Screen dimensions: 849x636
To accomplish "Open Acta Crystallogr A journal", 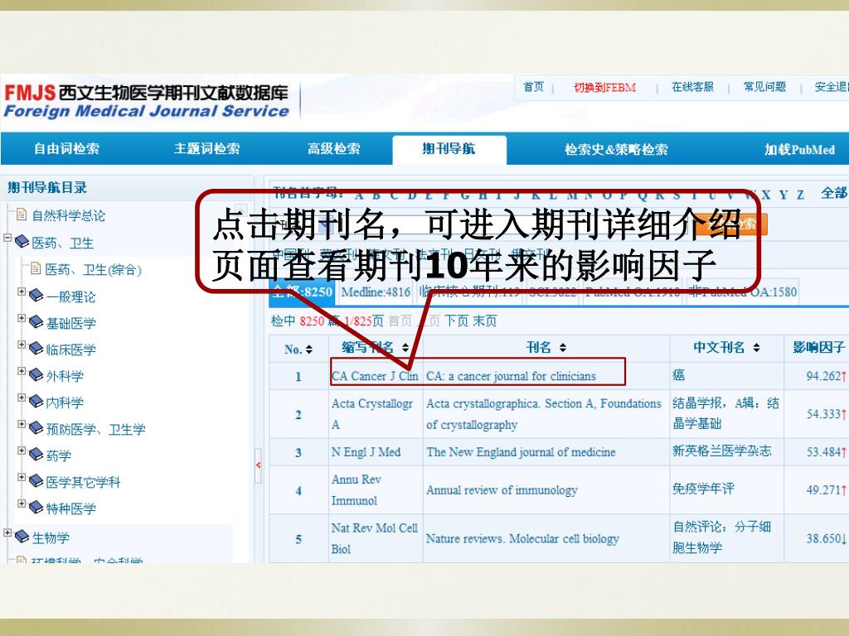I will pyautogui.click(x=372, y=414).
